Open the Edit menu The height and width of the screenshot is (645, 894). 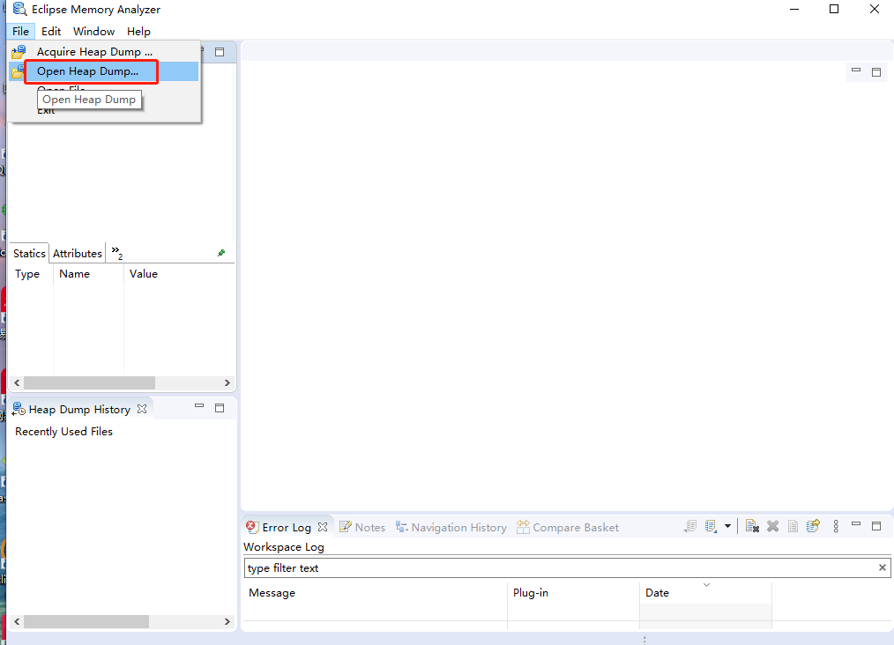pos(51,32)
